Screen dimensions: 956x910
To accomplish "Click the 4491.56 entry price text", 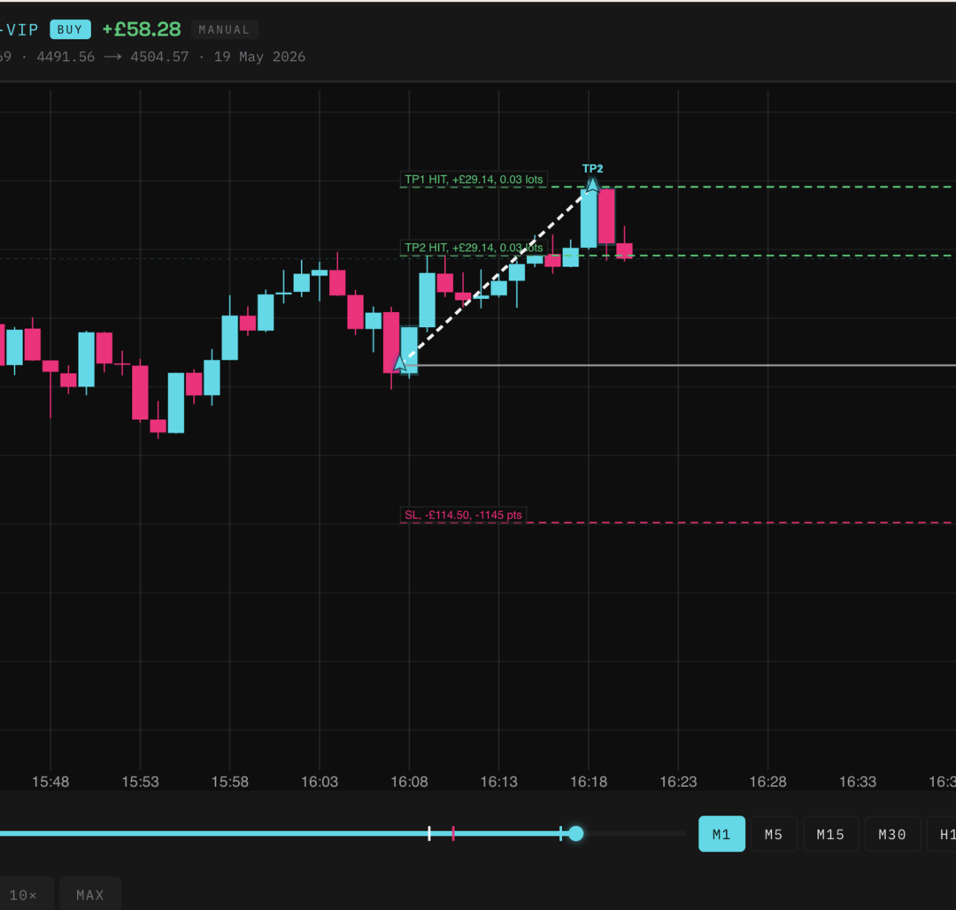I will point(66,57).
